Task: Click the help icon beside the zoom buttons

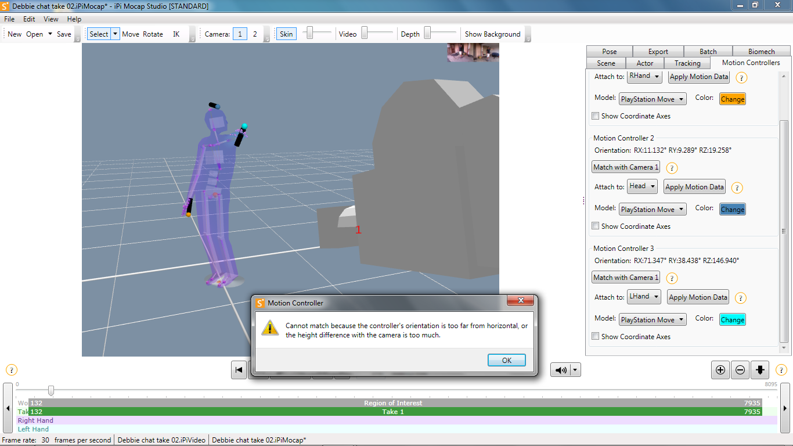Action: click(x=781, y=370)
